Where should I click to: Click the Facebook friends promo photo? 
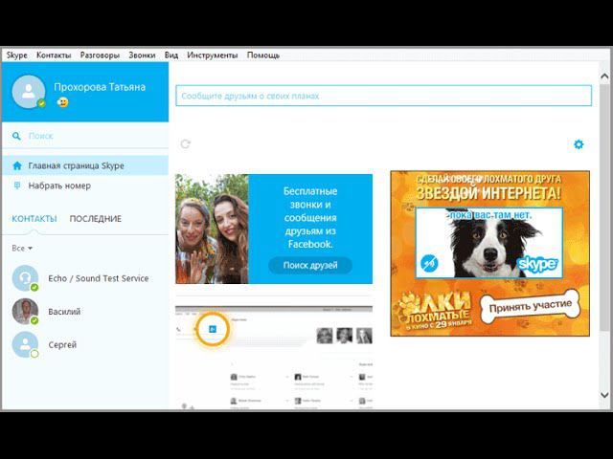tap(212, 229)
